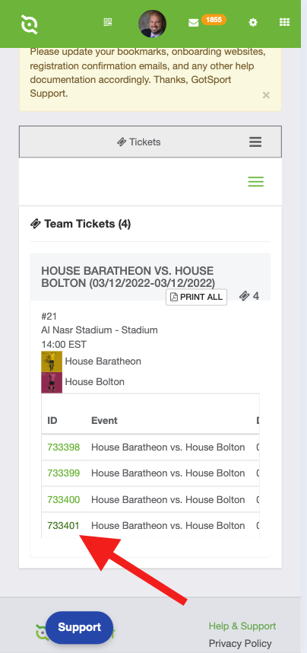
Task: Click the PRINT ALL button
Action: pyautogui.click(x=196, y=297)
